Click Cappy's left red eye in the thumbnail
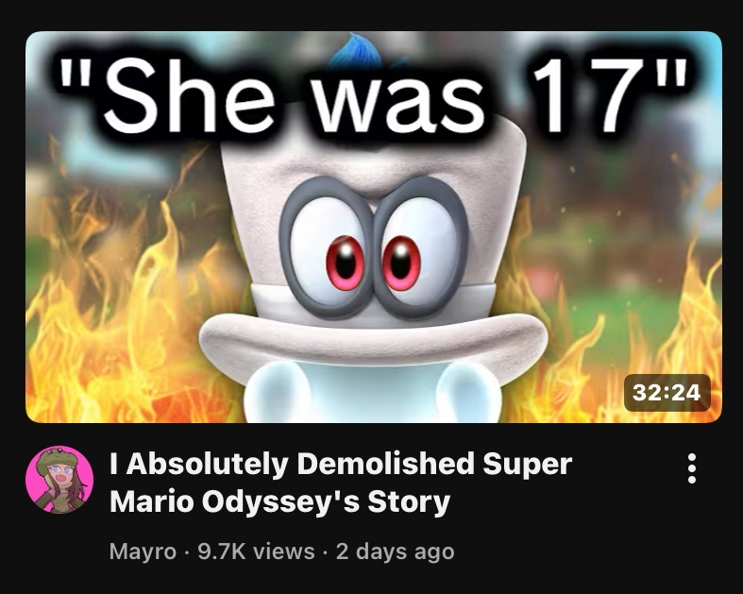 click(x=345, y=263)
